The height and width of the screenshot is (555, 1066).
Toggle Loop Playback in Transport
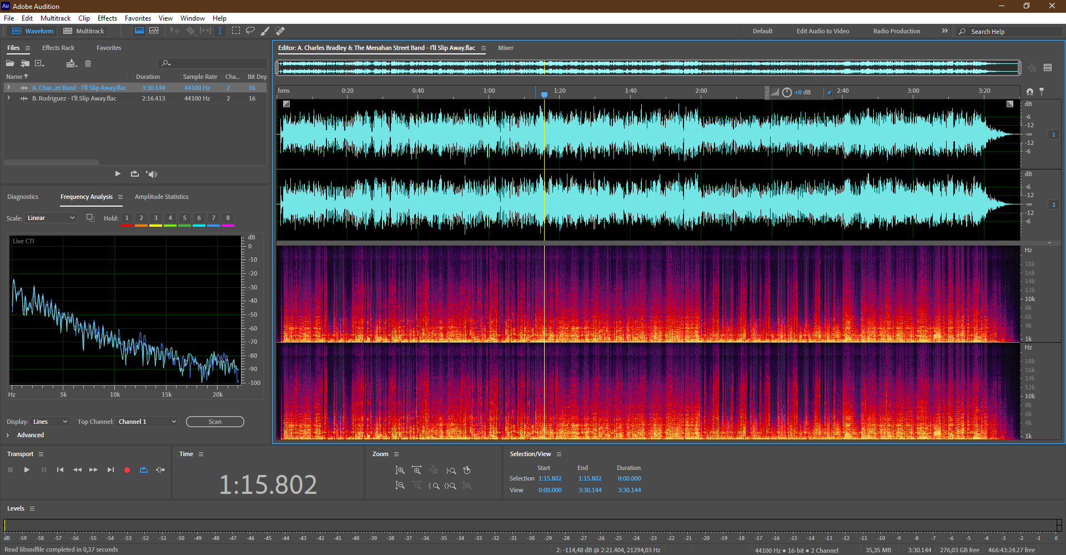pos(144,470)
